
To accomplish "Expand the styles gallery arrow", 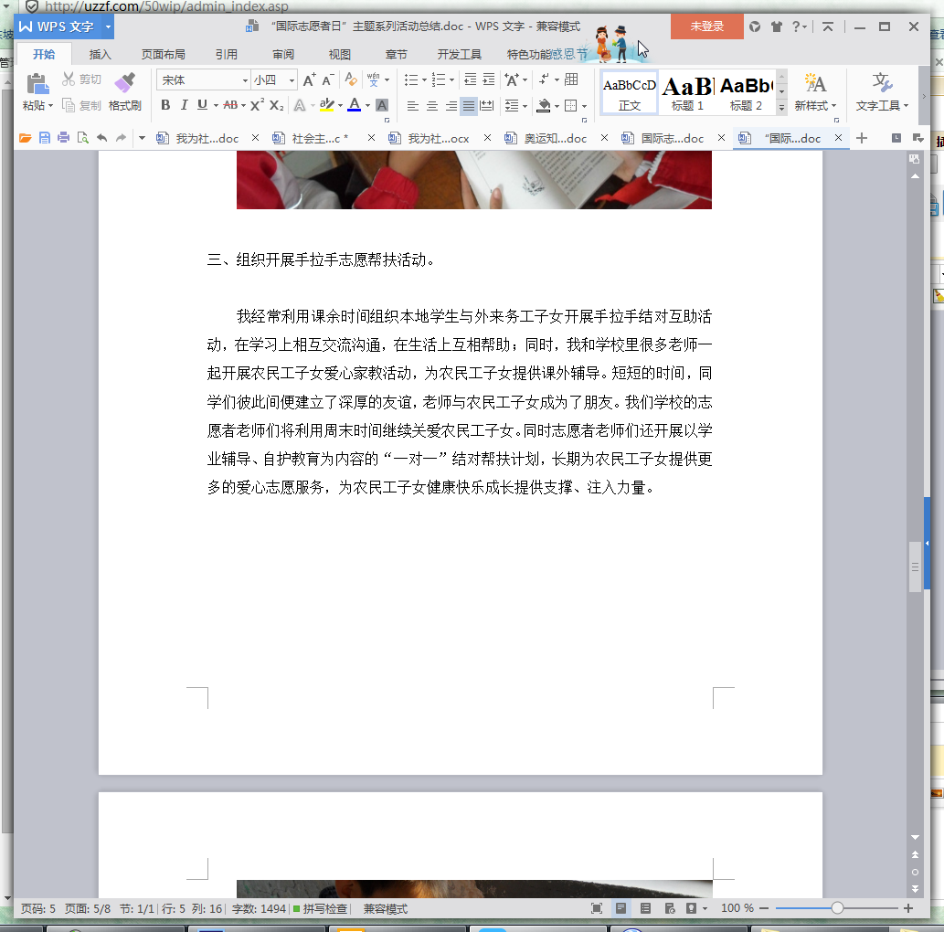I will 781,107.
